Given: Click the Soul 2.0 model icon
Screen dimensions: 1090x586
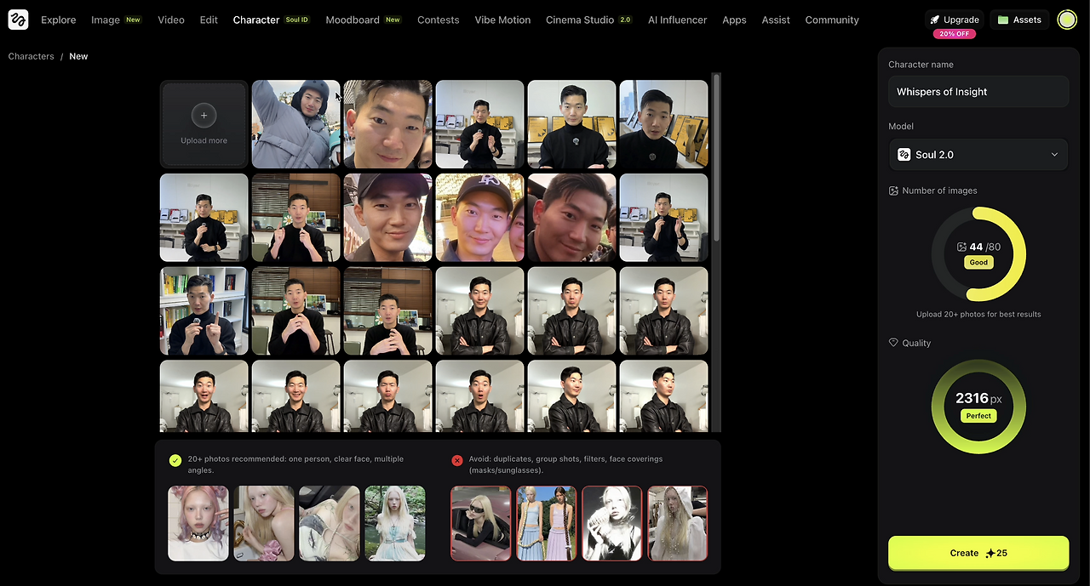Looking at the screenshot, I should point(904,154).
